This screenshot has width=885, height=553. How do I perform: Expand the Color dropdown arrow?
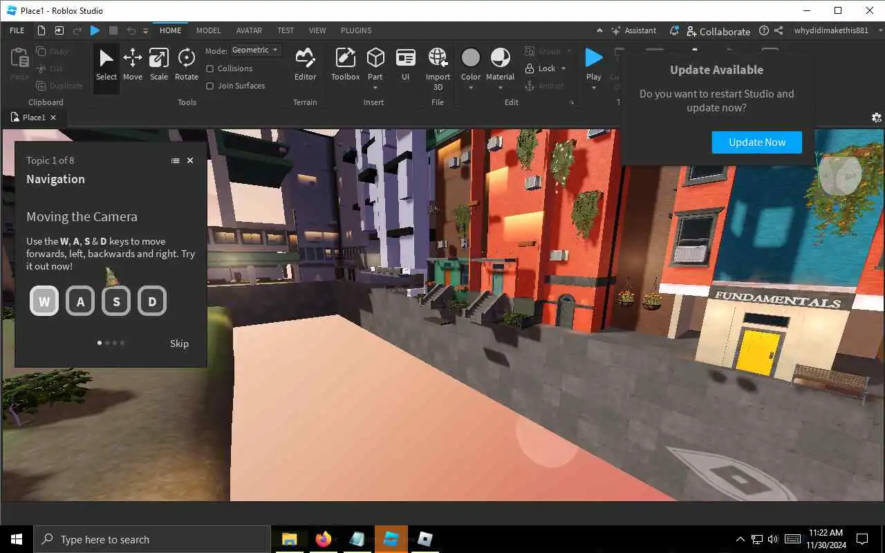(471, 88)
